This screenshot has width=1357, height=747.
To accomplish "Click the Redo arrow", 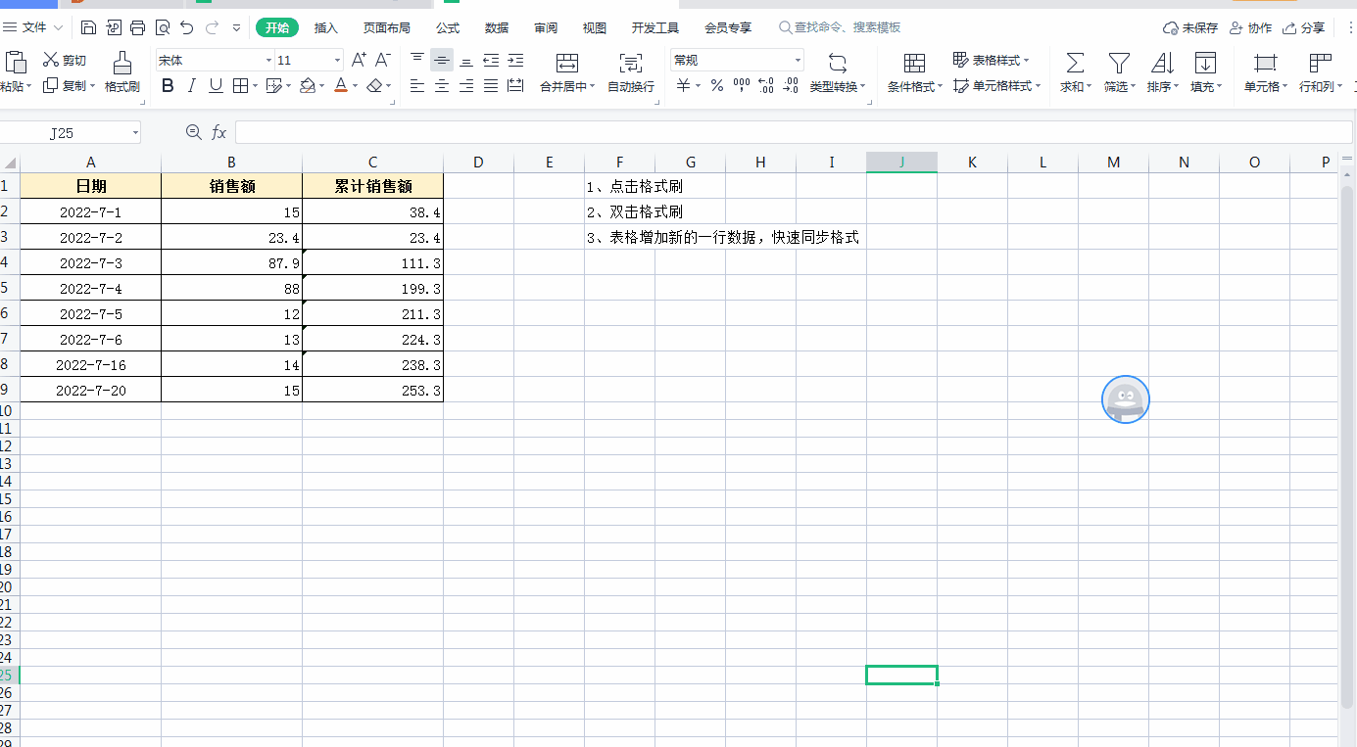I will [212, 28].
